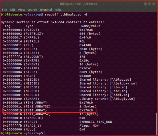This screenshot has height=136, width=158.
Task: Open the Terminal menu
Action: [46, 10]
